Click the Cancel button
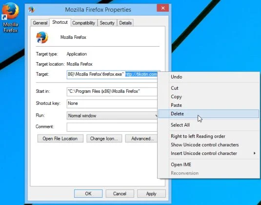This screenshot has height=205, width=261. (x=120, y=193)
